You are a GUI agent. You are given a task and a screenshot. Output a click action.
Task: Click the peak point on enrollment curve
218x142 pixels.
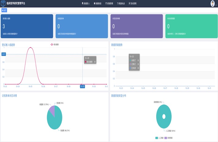click(30, 47)
